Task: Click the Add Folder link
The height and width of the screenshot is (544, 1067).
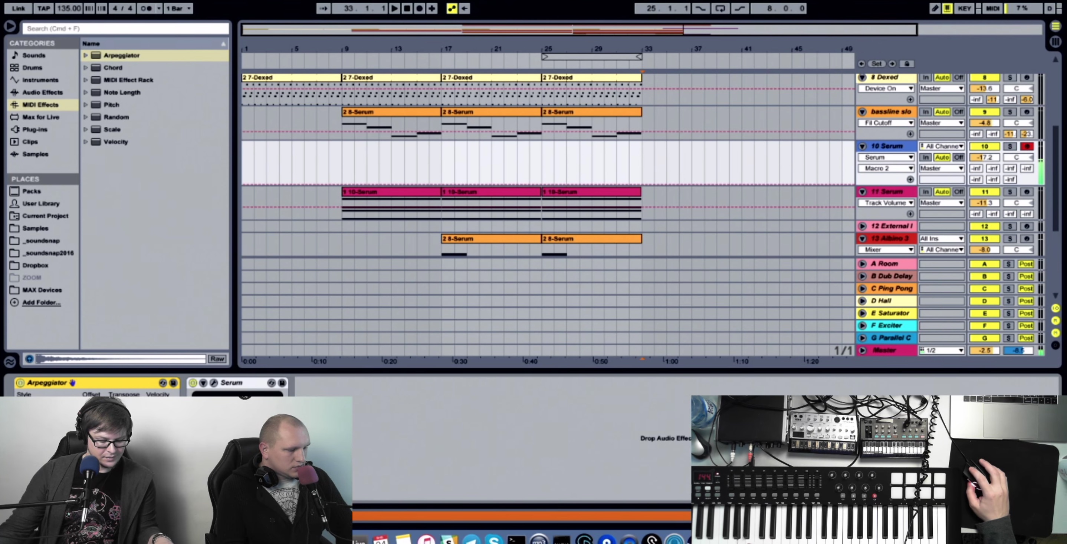Action: [x=42, y=302]
